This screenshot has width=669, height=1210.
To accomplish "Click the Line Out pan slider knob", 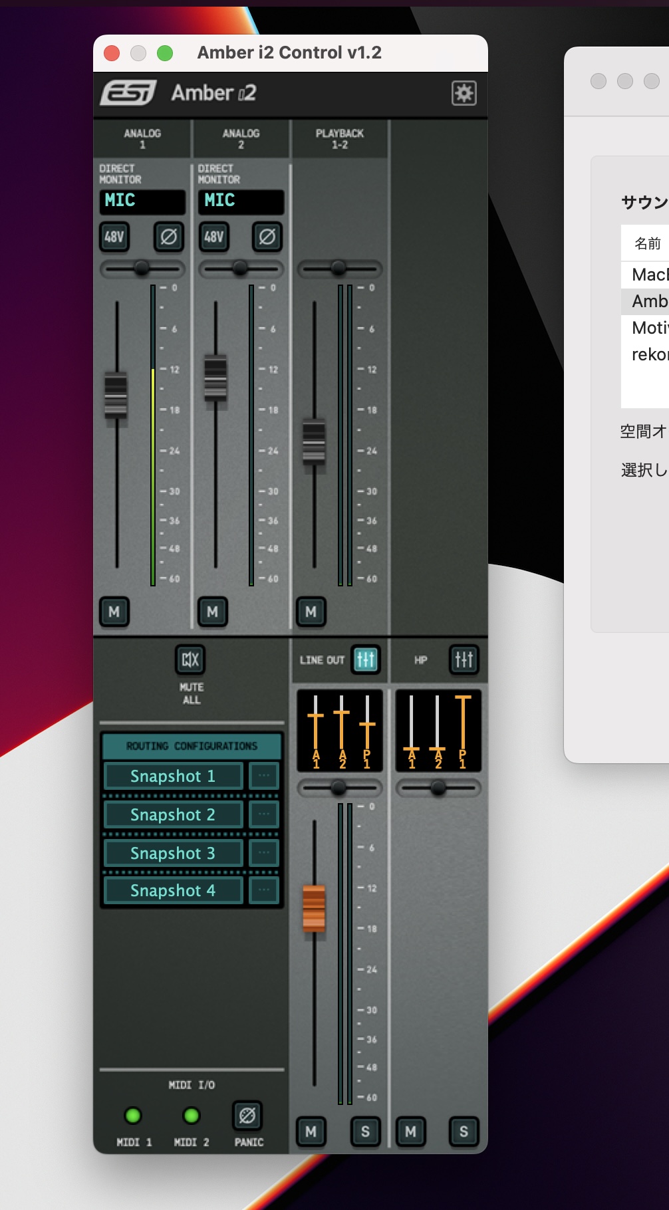I will pos(338,788).
